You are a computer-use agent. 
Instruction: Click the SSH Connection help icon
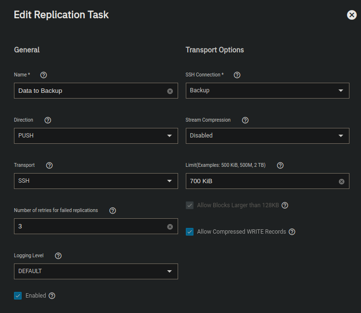(x=237, y=75)
